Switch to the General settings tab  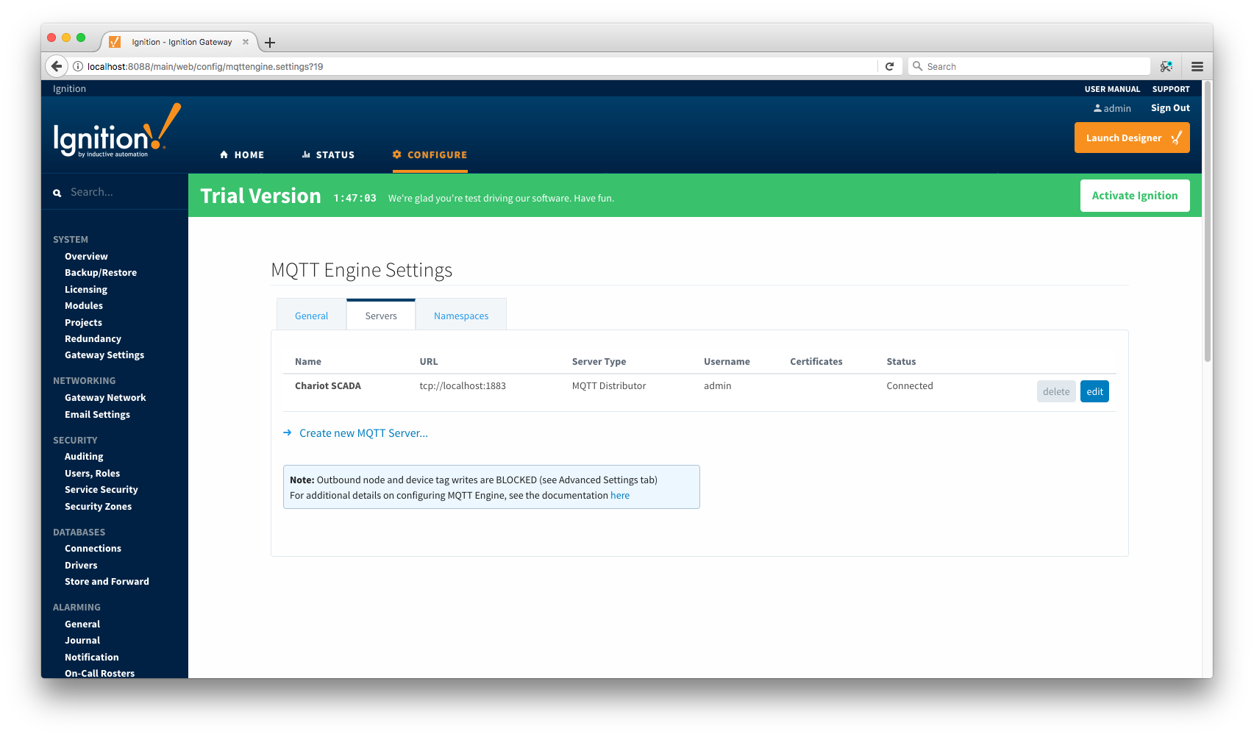[312, 316]
